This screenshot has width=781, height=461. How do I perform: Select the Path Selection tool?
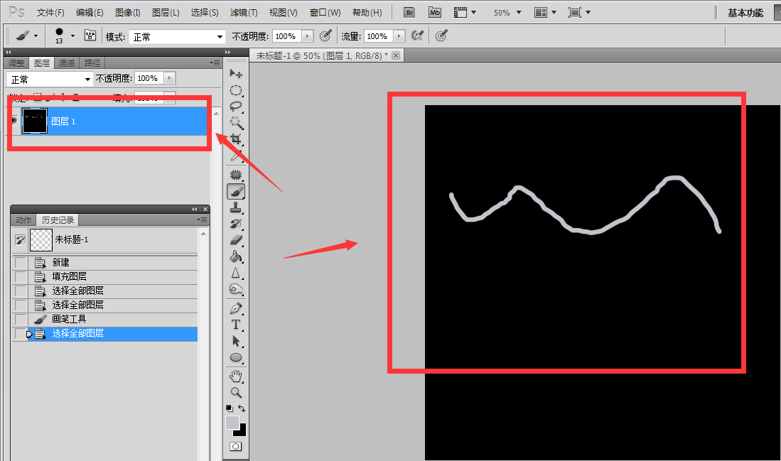click(236, 341)
